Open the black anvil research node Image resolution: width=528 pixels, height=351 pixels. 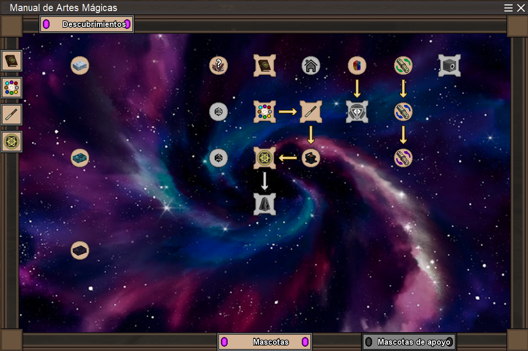pyautogui.click(x=311, y=157)
